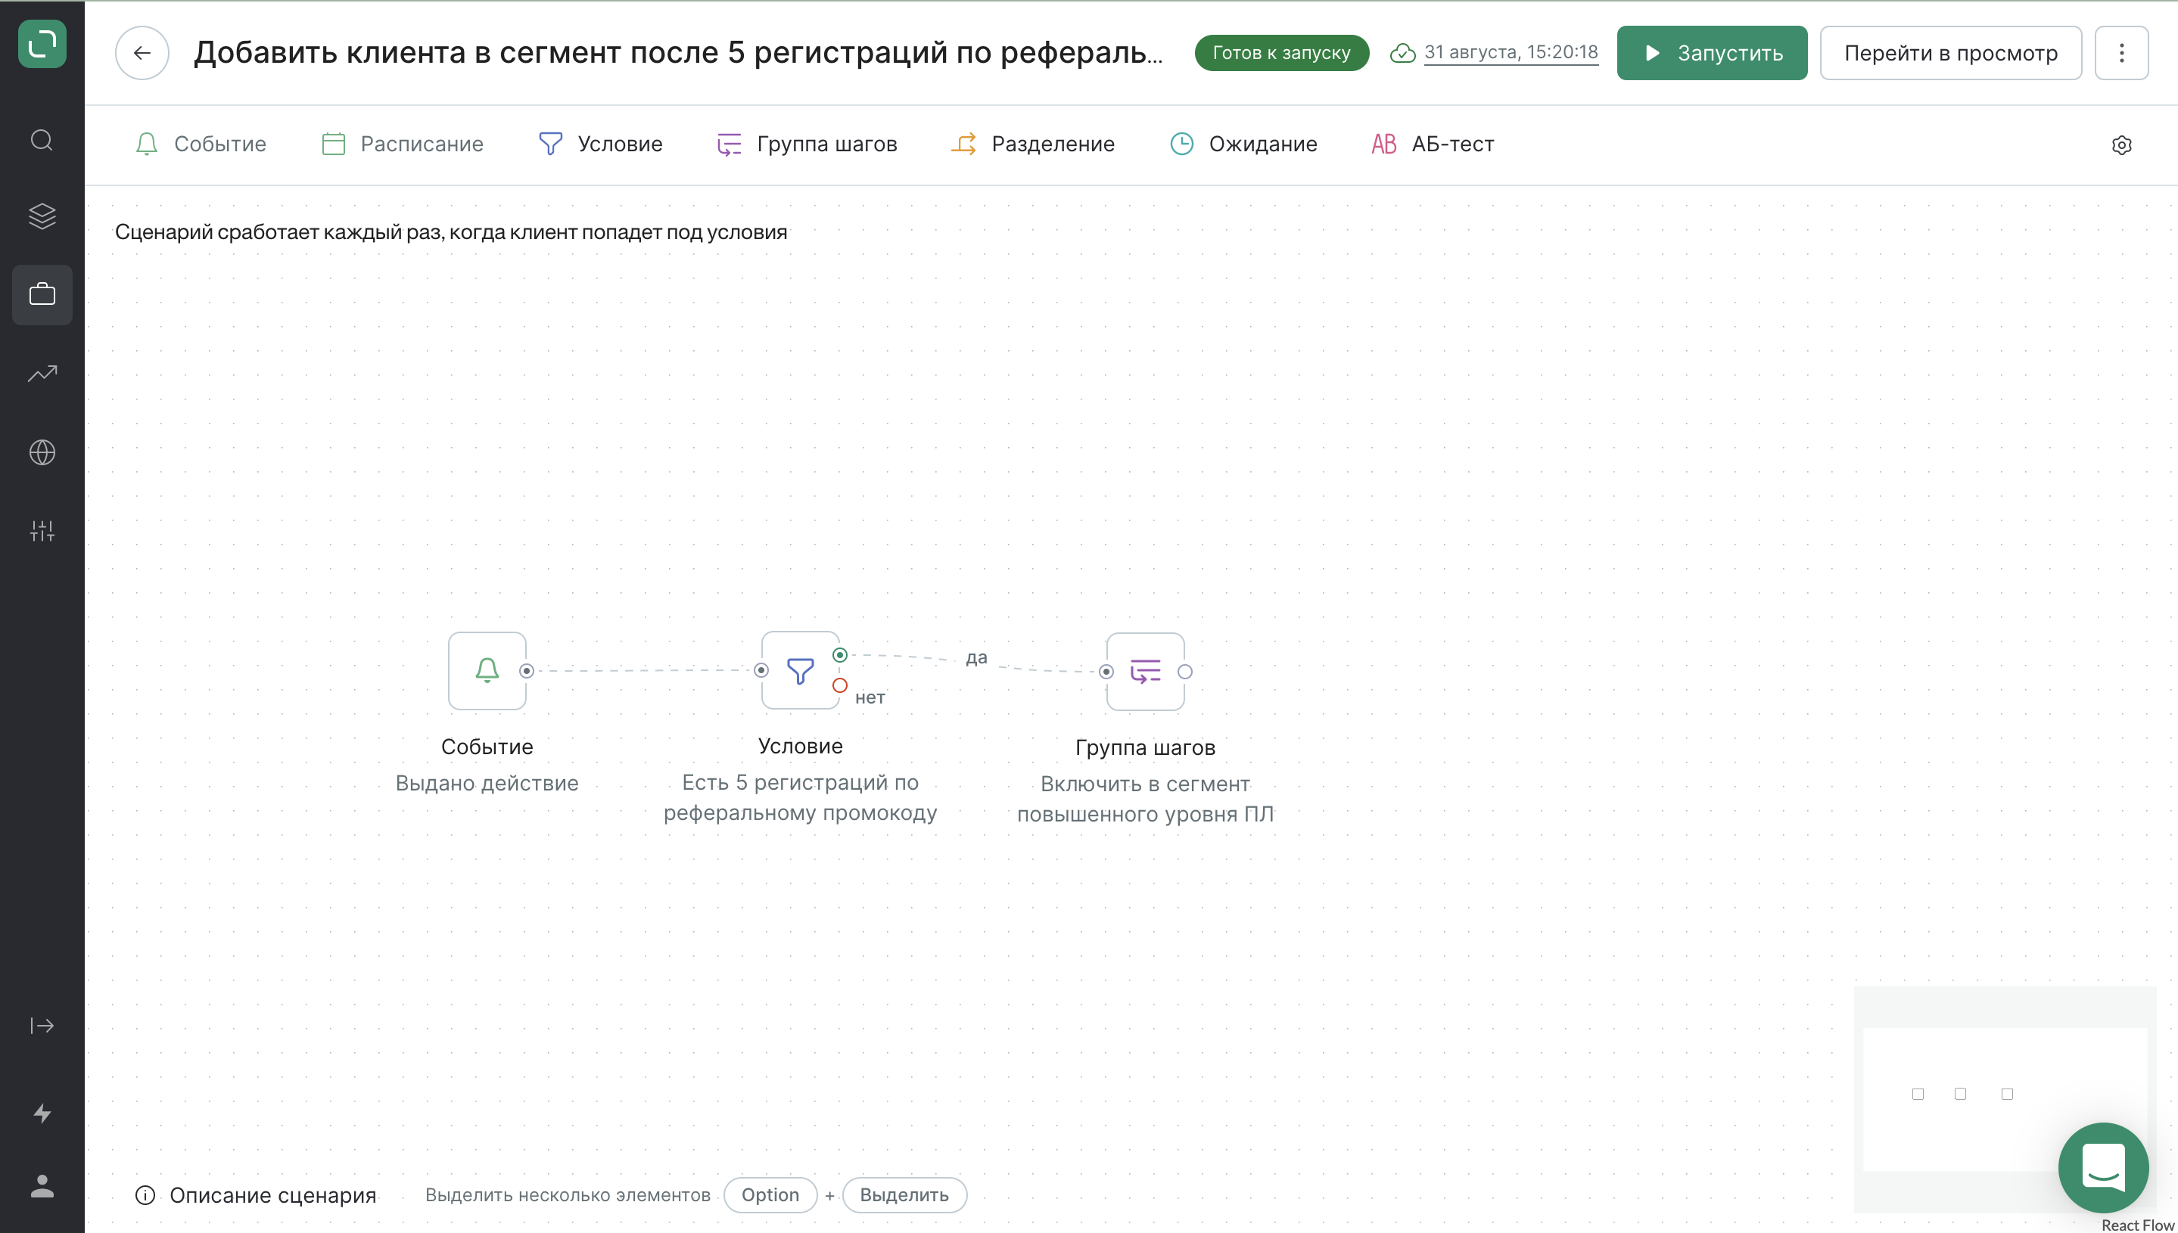Image resolution: width=2178 pixels, height=1233 pixels.
Task: Click 'Есть 5 регистраций по реферальному промокоду' text
Action: pos(800,798)
